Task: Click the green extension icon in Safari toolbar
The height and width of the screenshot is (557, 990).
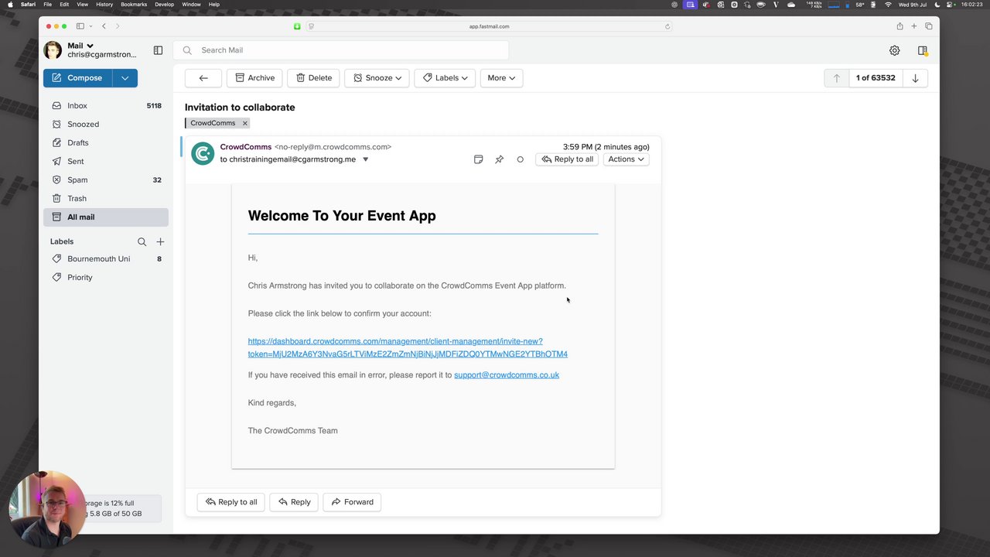Action: (297, 26)
